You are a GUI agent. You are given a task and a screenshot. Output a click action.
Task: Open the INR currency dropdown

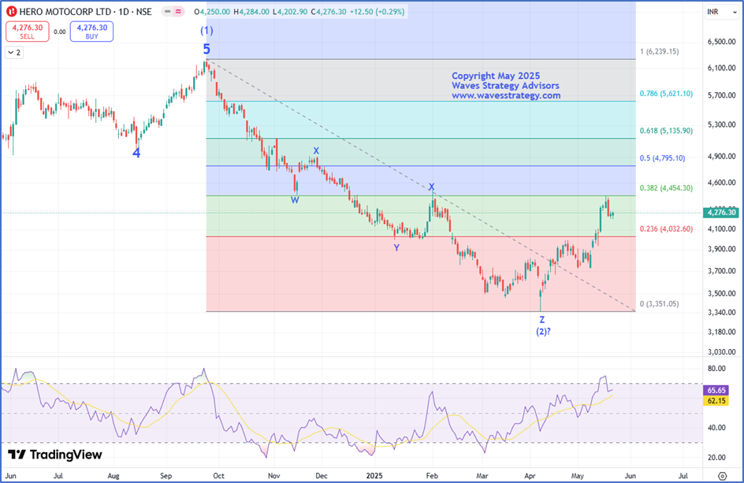[722, 12]
